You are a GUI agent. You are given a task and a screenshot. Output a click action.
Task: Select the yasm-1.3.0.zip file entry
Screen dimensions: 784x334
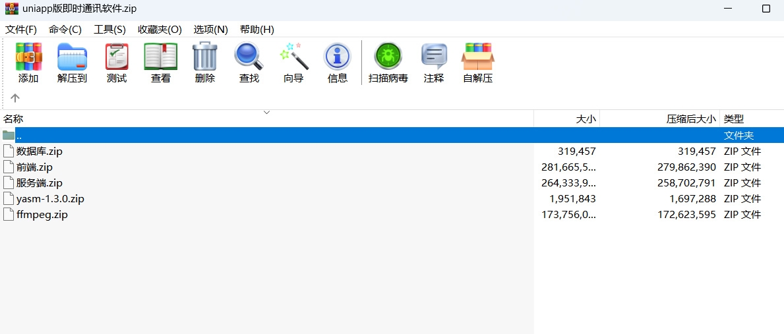pos(50,199)
